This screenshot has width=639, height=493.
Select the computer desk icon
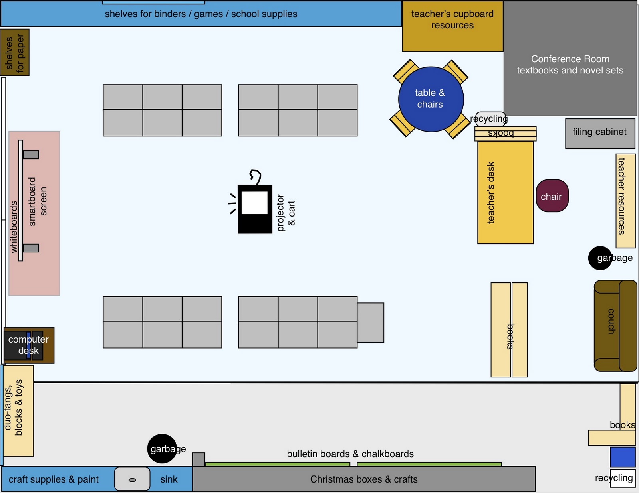click(x=28, y=345)
